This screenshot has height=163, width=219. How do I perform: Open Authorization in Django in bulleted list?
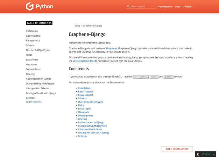91,122
